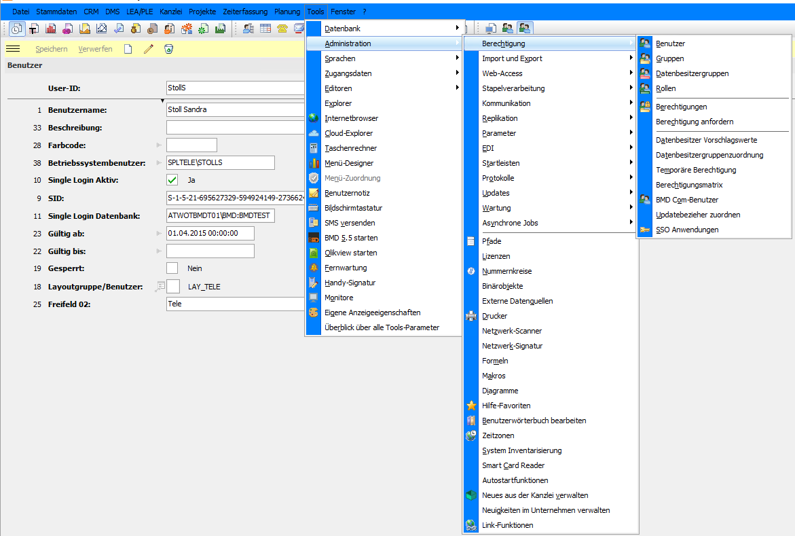Expand the Asynchrone Jobs submenu

pyautogui.click(x=550, y=223)
